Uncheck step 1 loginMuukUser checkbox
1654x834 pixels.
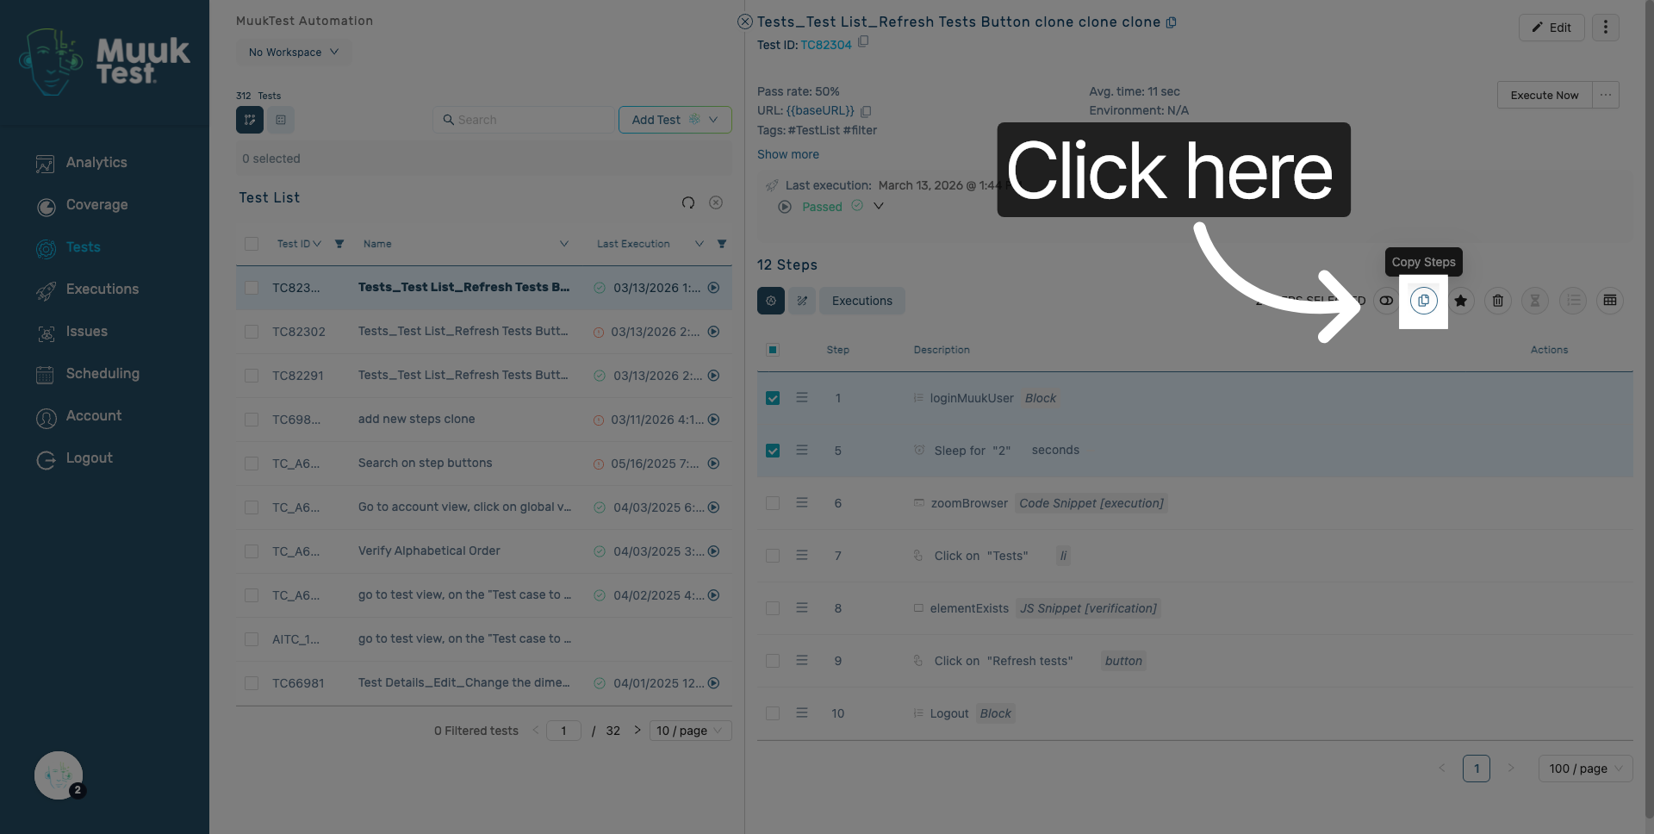click(x=773, y=398)
